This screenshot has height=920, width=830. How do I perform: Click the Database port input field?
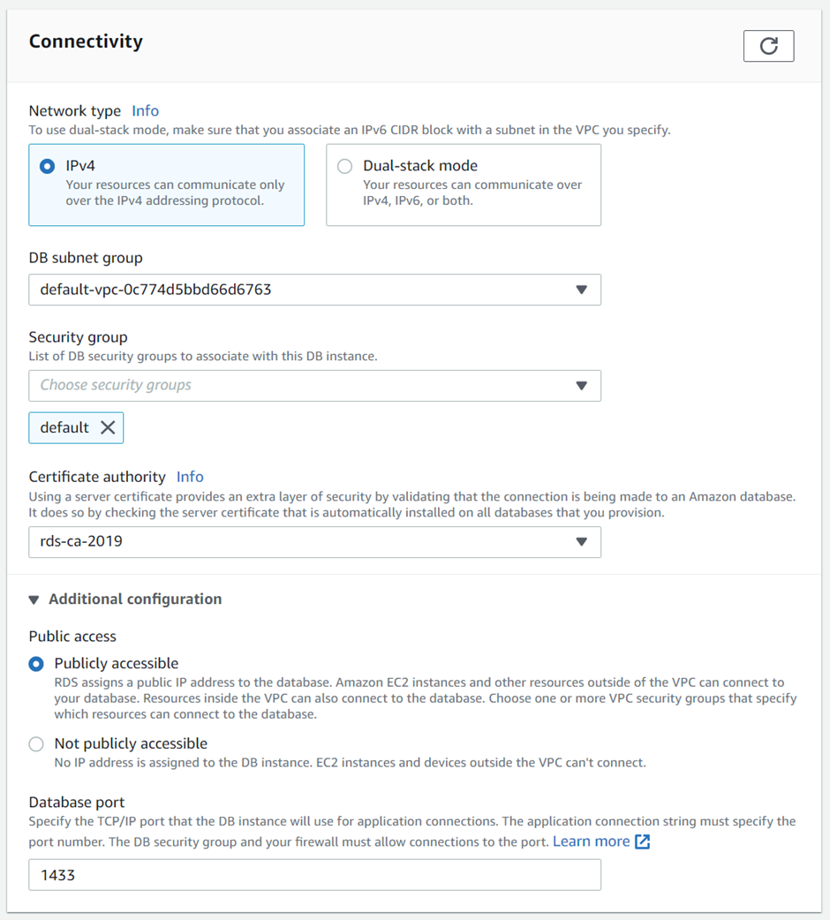pyautogui.click(x=315, y=875)
